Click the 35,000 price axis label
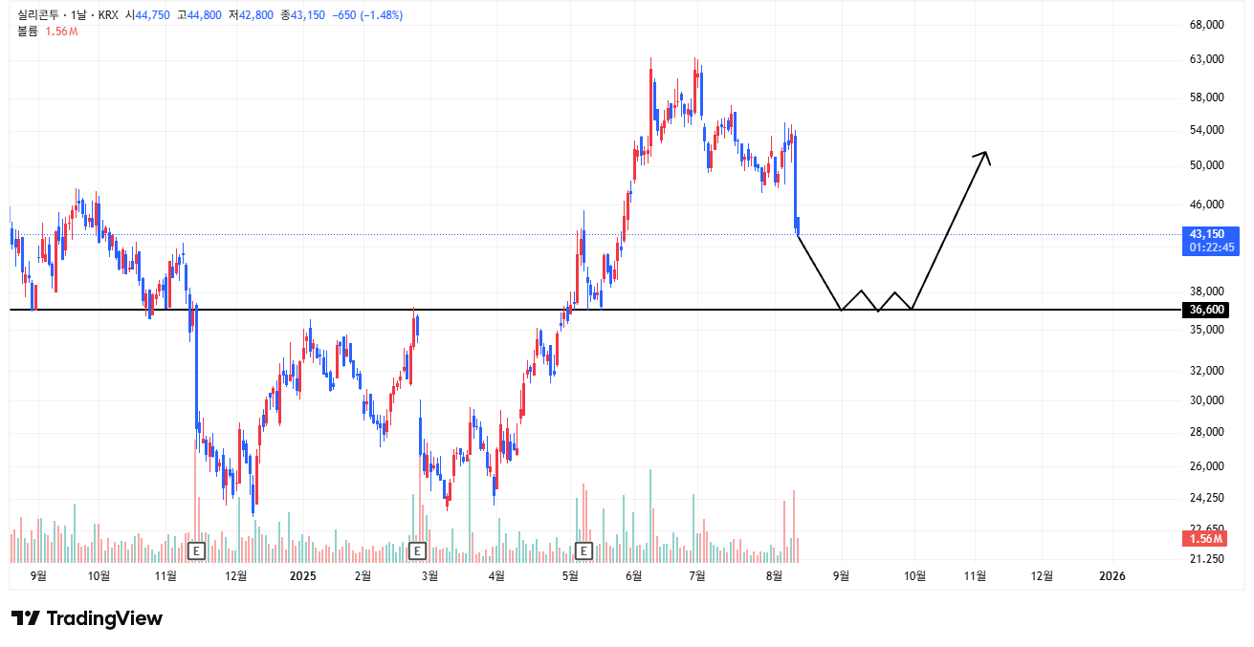Image resolution: width=1254 pixels, height=647 pixels. coord(1207,330)
